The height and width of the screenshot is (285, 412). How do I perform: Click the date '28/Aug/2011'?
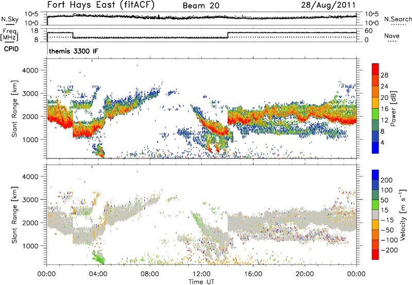328,5
